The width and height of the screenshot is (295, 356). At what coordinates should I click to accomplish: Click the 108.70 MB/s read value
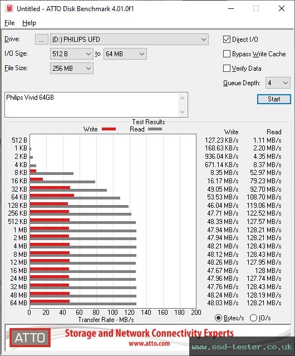click(x=264, y=197)
